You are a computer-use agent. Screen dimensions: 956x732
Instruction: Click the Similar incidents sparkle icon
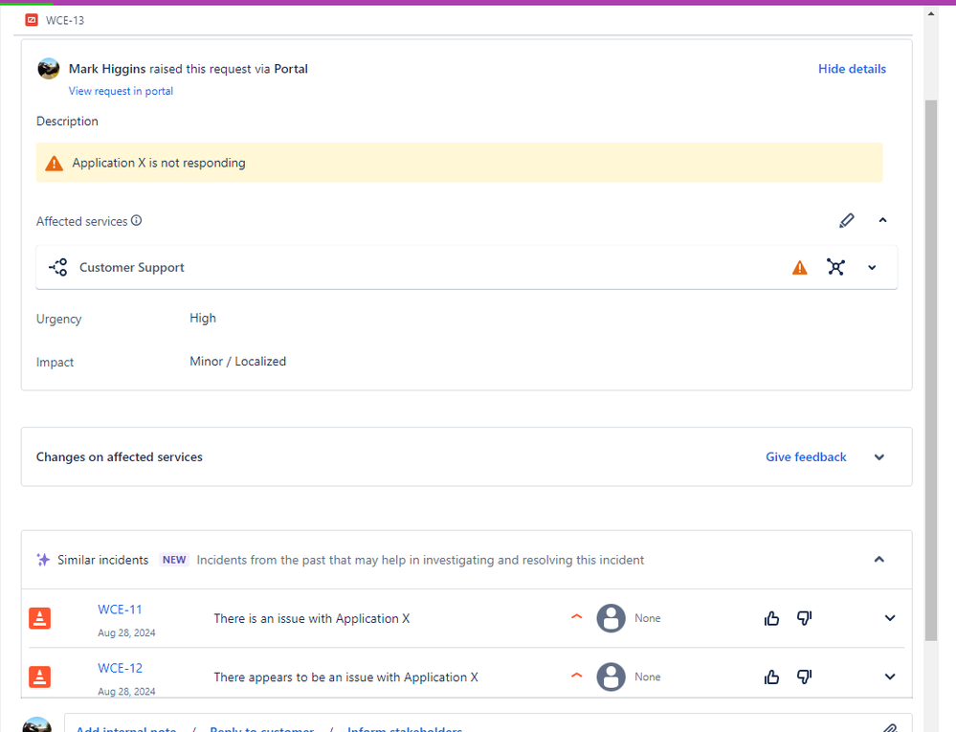pyautogui.click(x=43, y=559)
